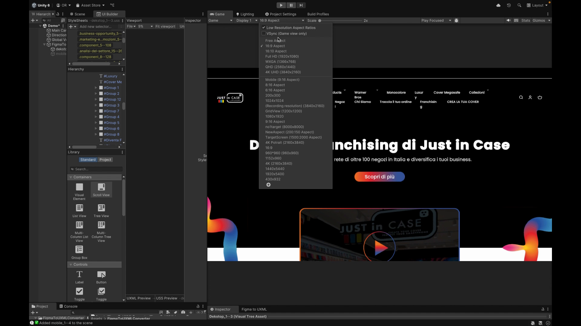This screenshot has height=326, width=581.
Task: Select Free Aspect in the resolution list
Action: point(275,41)
